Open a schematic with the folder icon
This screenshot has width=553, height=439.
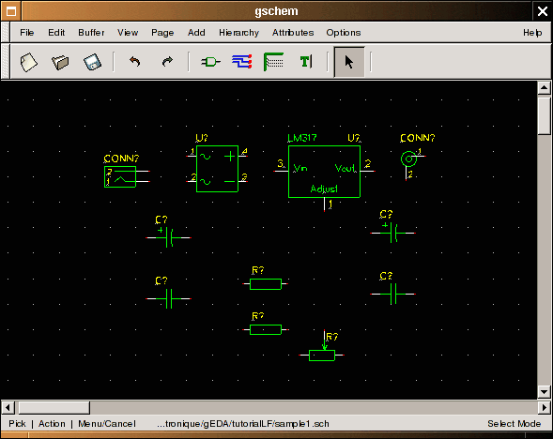click(x=60, y=62)
